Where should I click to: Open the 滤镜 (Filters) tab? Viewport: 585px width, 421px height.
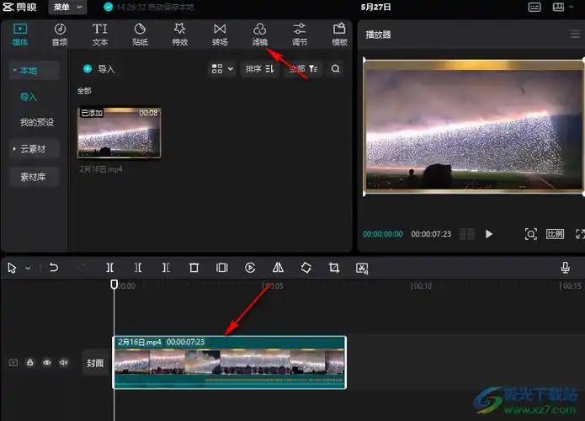pyautogui.click(x=259, y=34)
